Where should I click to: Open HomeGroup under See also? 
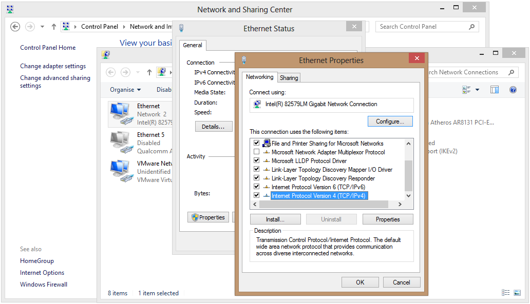tap(37, 261)
